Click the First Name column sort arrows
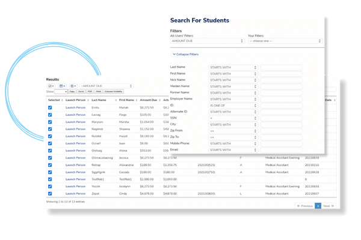Viewport: 361px width, 240px height. click(x=136, y=100)
